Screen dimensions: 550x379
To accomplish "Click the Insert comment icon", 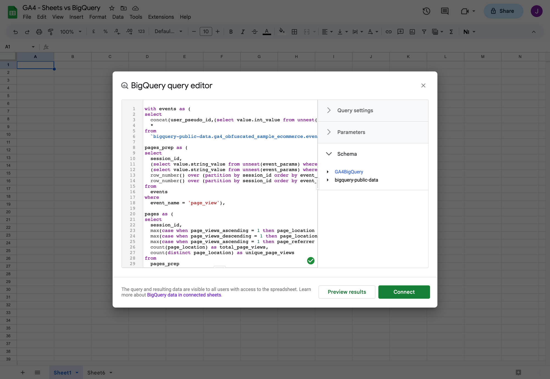I will 400,32.
